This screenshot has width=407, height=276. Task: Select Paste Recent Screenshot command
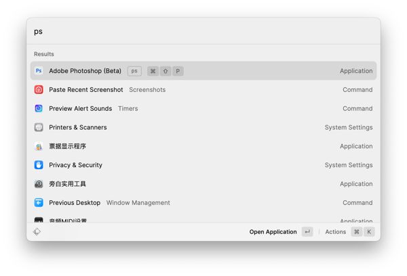[203, 89]
